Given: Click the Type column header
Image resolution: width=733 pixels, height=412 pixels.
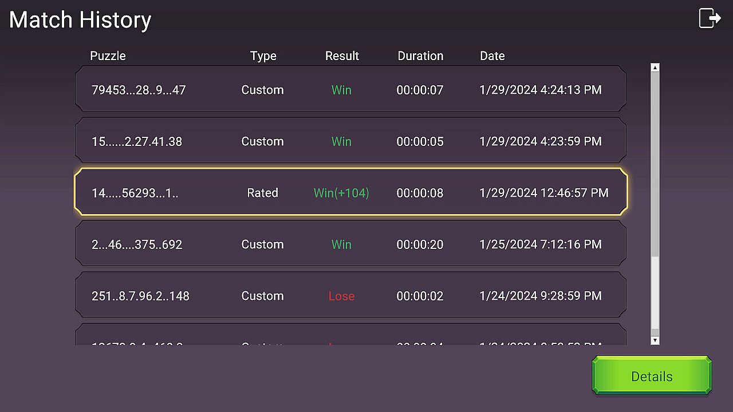Looking at the screenshot, I should point(263,56).
